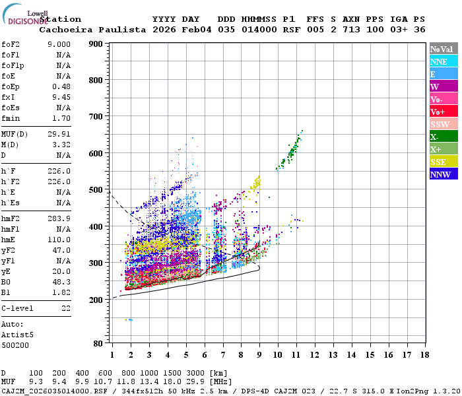Image resolution: width=462 pixels, height=396 pixels.
Task: Click the 900 label on height axis
Action: [x=96, y=44]
